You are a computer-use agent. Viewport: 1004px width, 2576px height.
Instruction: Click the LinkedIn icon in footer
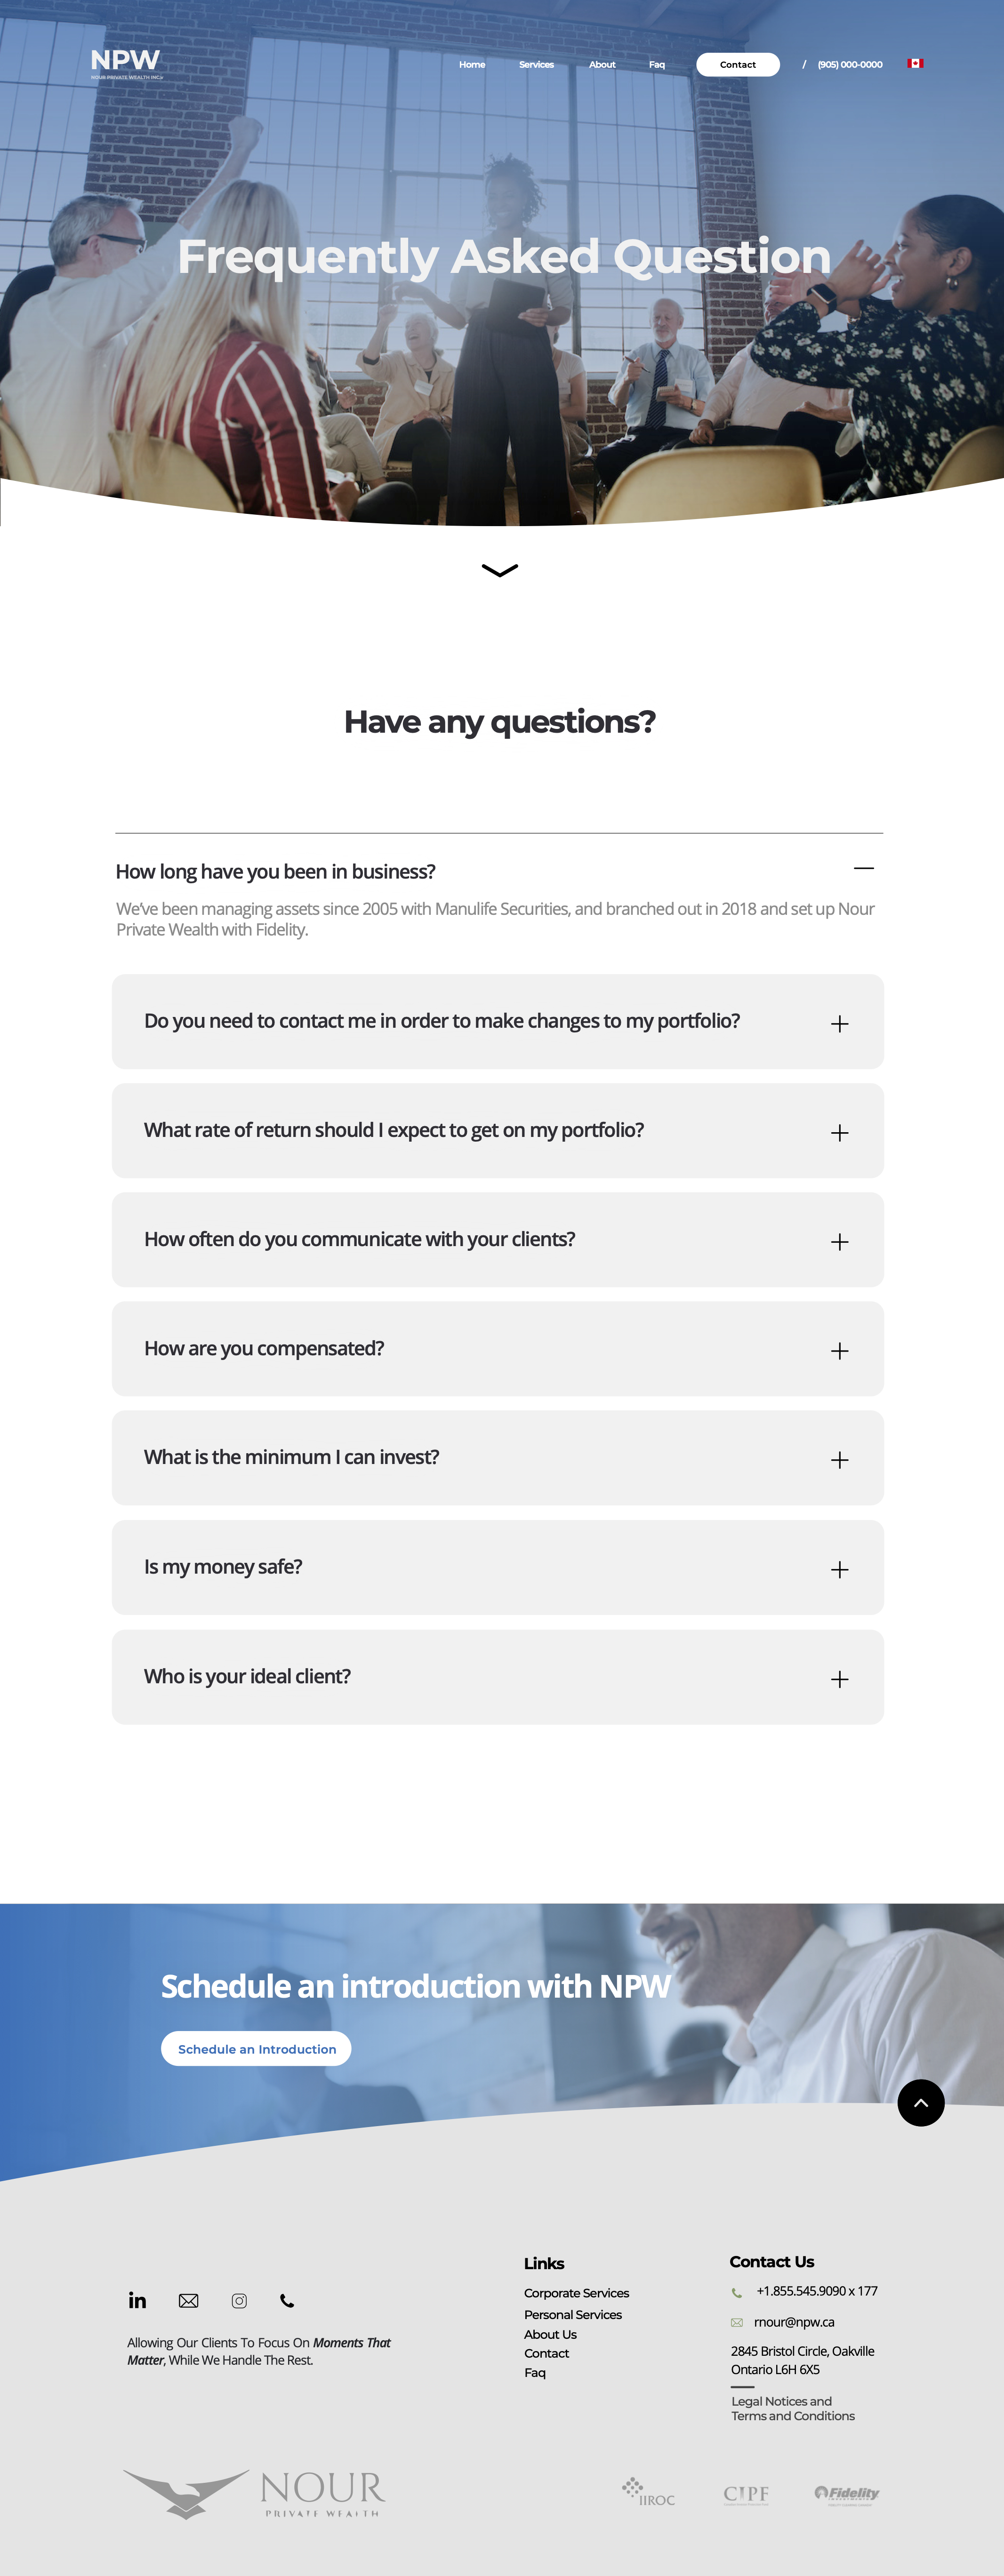point(138,2300)
